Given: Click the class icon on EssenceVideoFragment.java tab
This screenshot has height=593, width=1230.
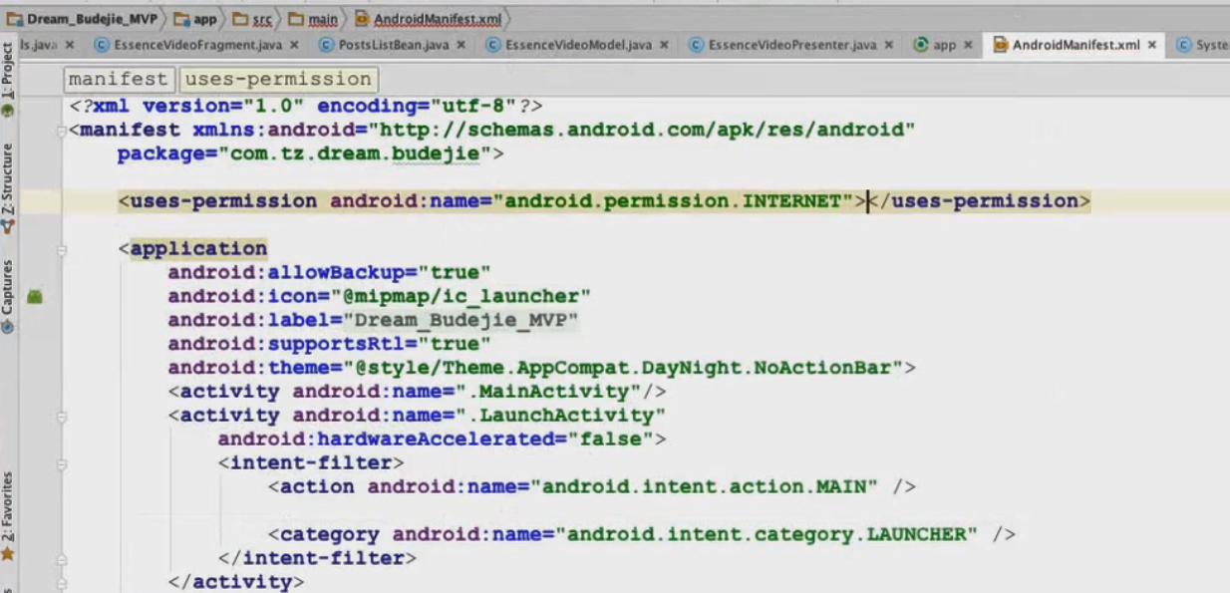Looking at the screenshot, I should click(x=102, y=45).
